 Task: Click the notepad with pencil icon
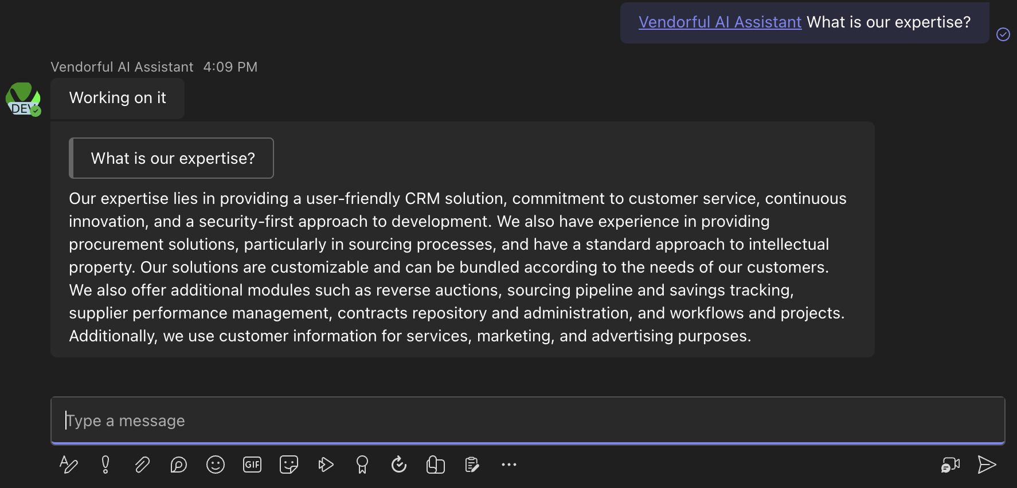coord(472,465)
